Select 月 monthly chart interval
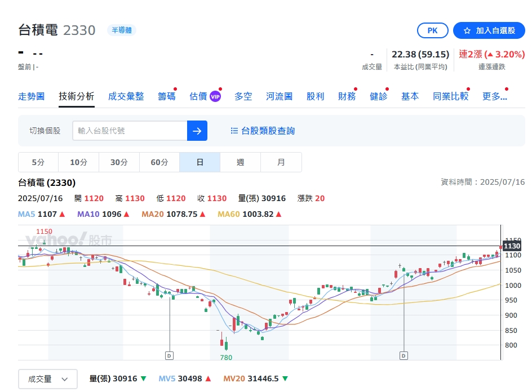This screenshot has width=532, height=392. point(281,162)
